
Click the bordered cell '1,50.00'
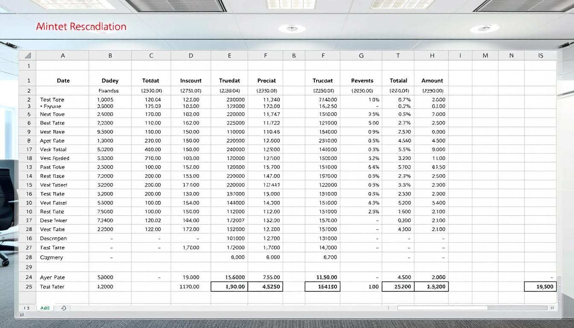[229, 287]
